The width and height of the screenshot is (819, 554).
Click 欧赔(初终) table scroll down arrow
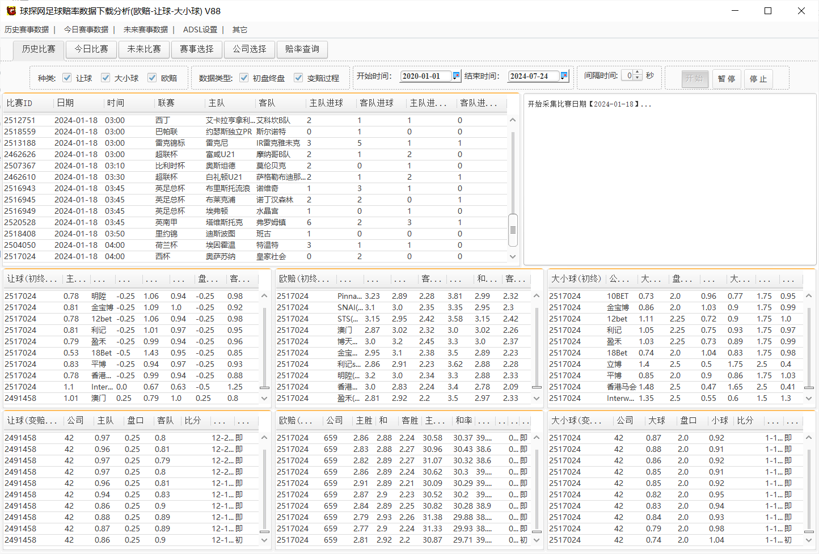pyautogui.click(x=537, y=398)
